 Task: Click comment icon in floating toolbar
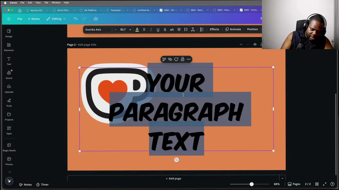tap(176, 59)
